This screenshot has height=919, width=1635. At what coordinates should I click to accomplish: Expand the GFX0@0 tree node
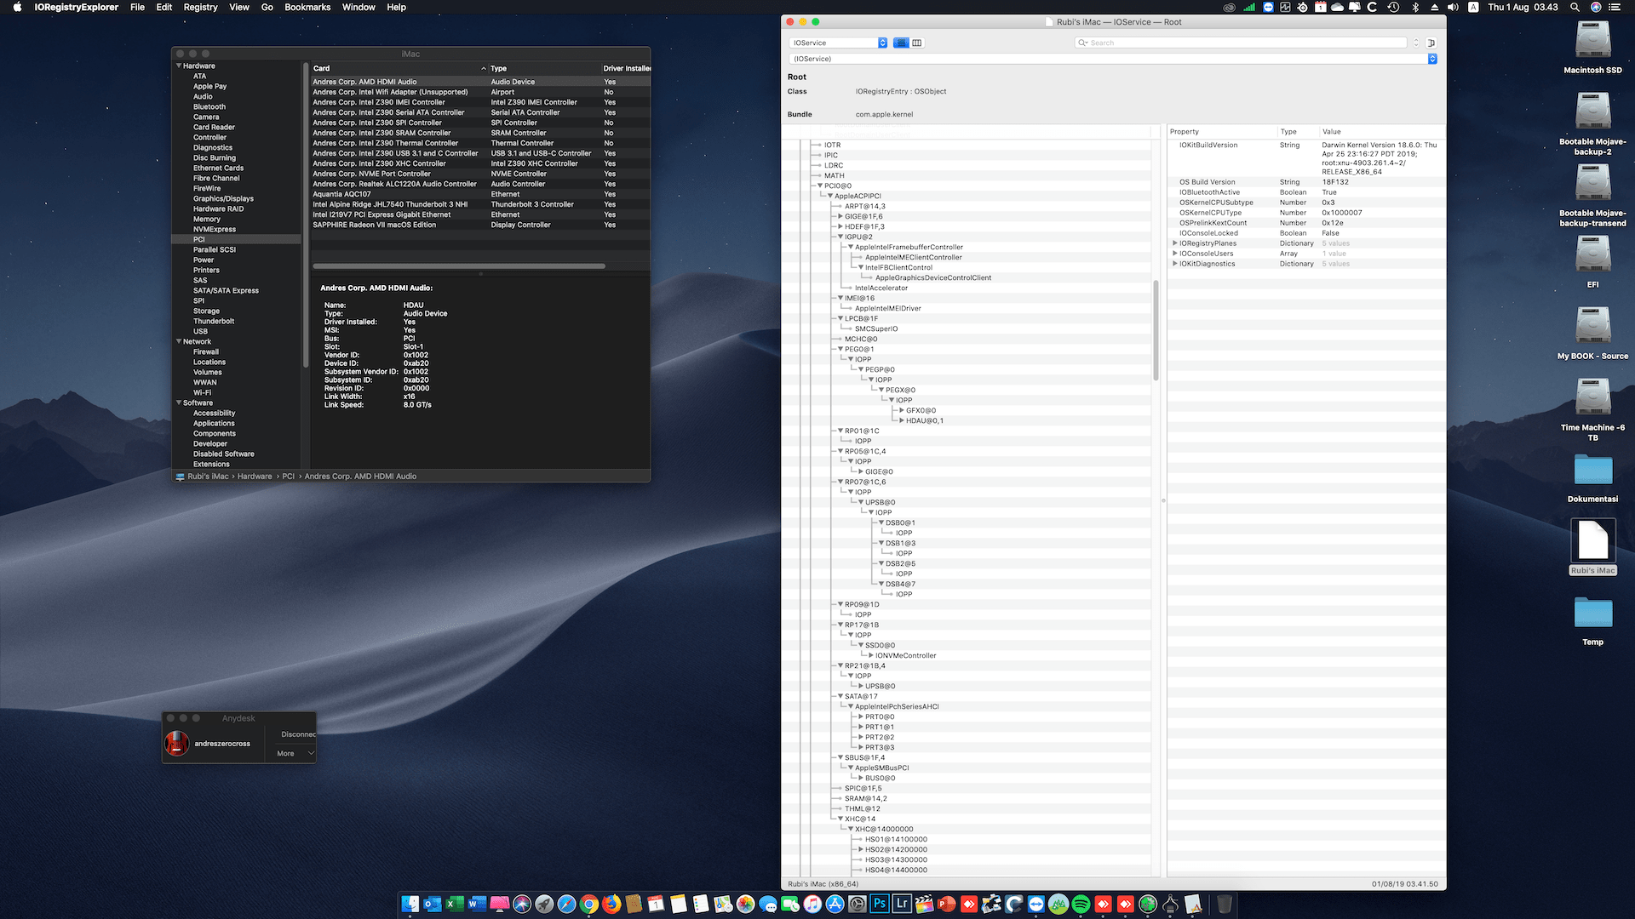902,410
